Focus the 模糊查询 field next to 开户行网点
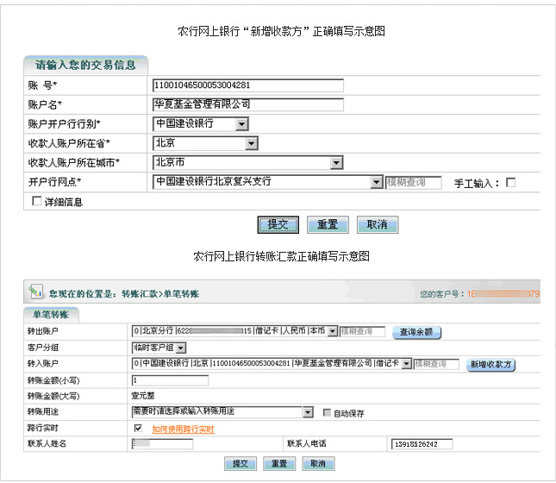Viewport: 556px width, 483px height. pos(413,182)
